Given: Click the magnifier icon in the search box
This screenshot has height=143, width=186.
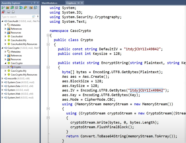Looking at the screenshot, I should [34, 17].
